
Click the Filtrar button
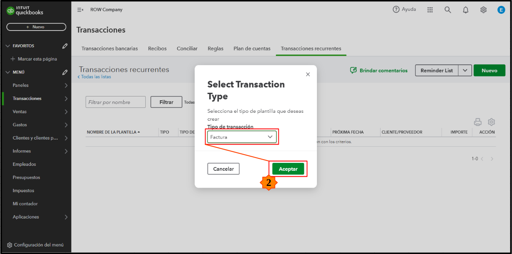[x=166, y=102]
